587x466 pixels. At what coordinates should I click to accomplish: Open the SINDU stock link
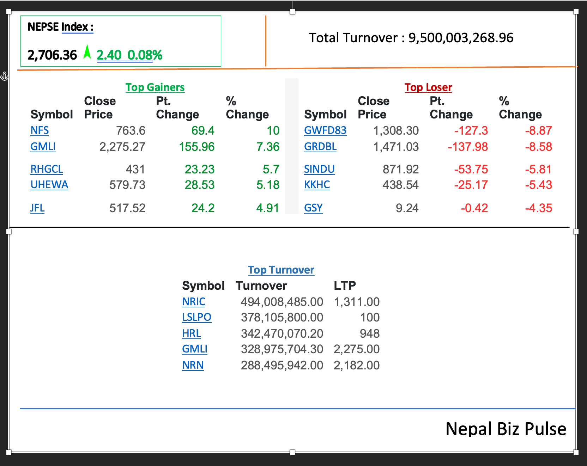319,169
